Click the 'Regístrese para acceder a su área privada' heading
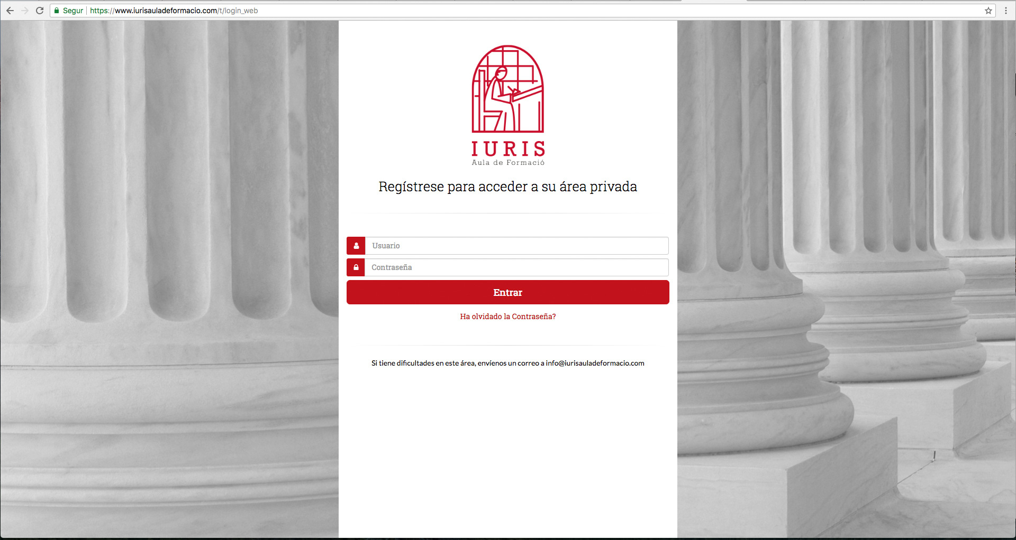The image size is (1016, 540). coord(508,187)
